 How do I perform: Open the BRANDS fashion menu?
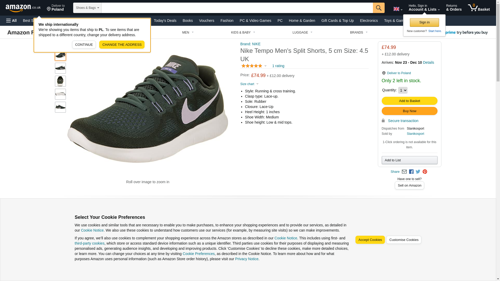(x=359, y=33)
